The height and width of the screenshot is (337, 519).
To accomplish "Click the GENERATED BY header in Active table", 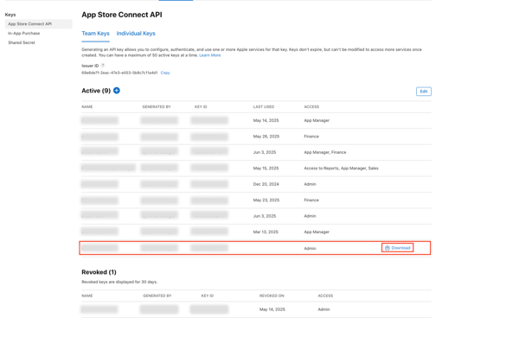I will click(157, 107).
